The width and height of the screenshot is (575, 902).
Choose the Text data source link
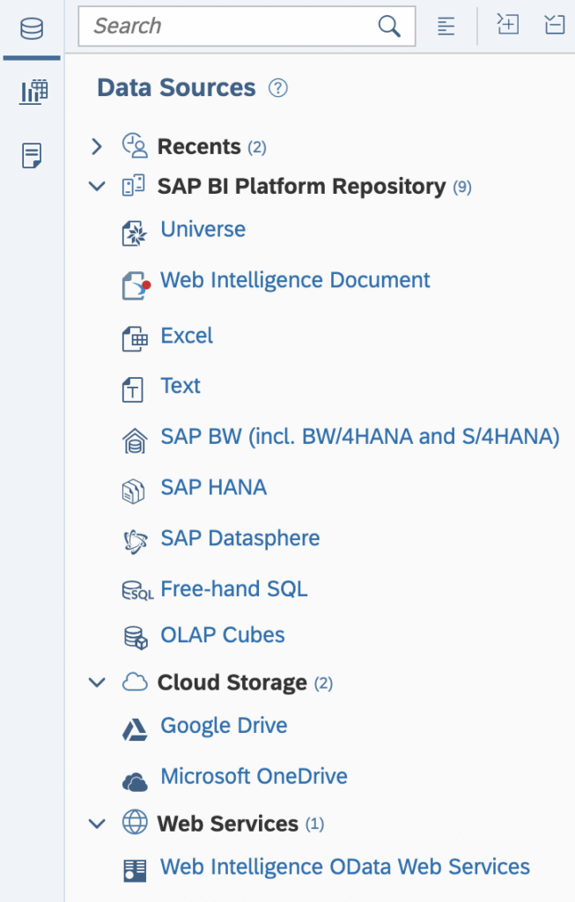click(x=180, y=386)
